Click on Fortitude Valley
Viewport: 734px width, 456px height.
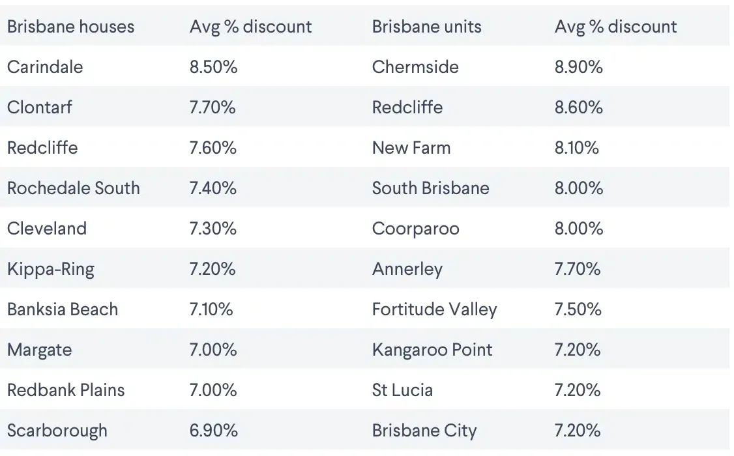(434, 309)
